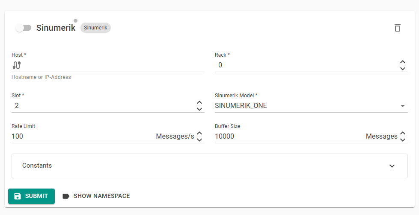Click into the Buffer Size field

287,137
